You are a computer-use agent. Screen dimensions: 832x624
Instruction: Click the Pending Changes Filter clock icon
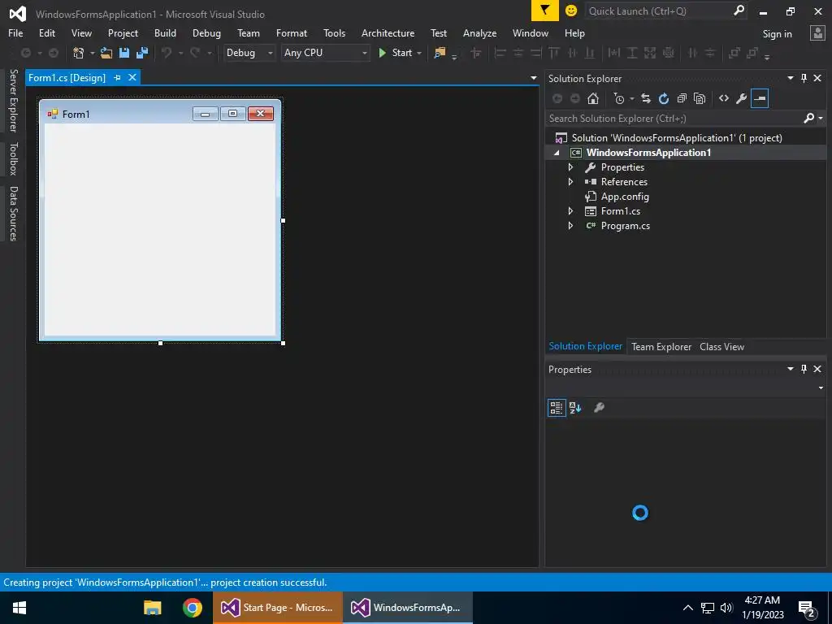(x=618, y=98)
